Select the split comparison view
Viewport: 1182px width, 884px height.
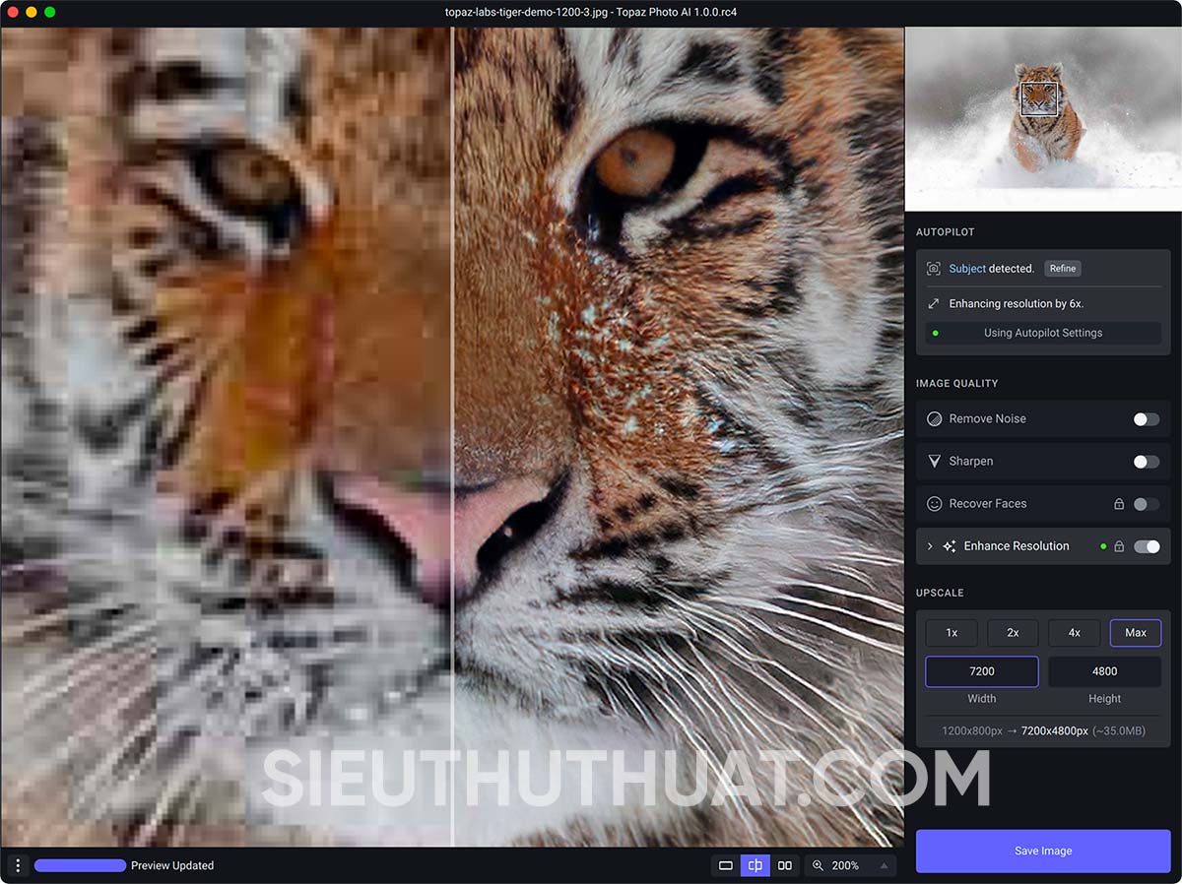[755, 865]
